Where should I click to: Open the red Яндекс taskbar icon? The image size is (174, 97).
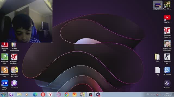pos(43,95)
